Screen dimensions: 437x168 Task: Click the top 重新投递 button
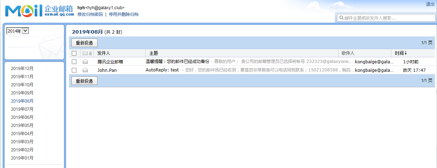click(x=85, y=43)
